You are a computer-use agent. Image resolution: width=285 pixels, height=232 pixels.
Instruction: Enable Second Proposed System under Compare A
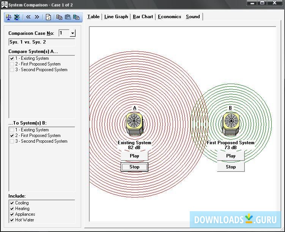[x=12, y=70]
